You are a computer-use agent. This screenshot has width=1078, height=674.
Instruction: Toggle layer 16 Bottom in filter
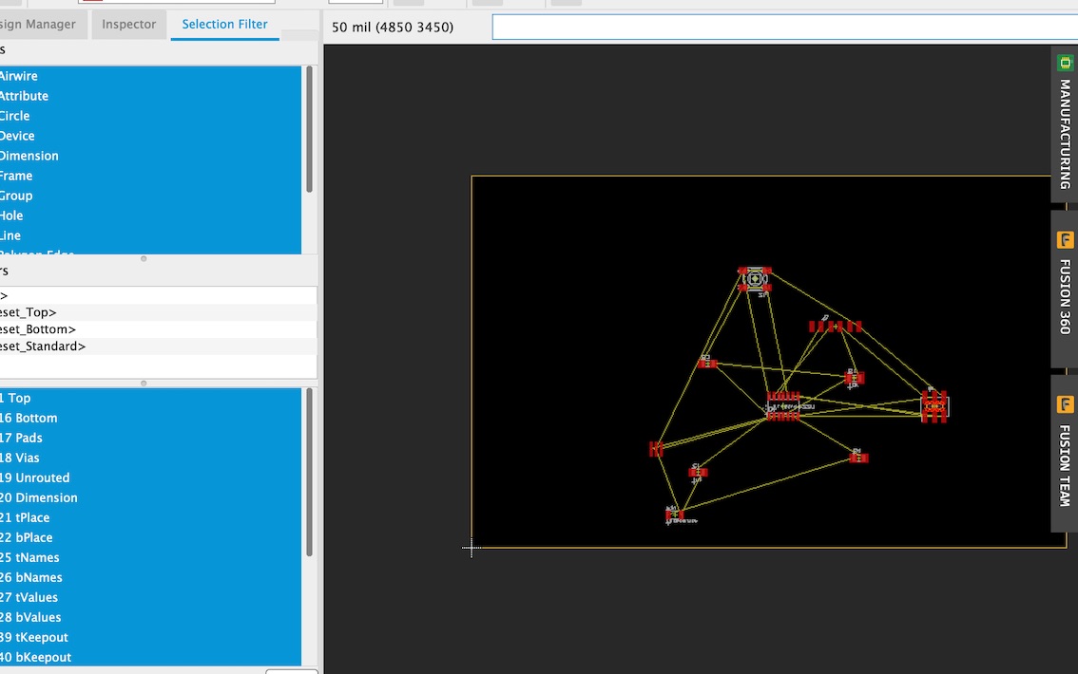[x=150, y=418]
